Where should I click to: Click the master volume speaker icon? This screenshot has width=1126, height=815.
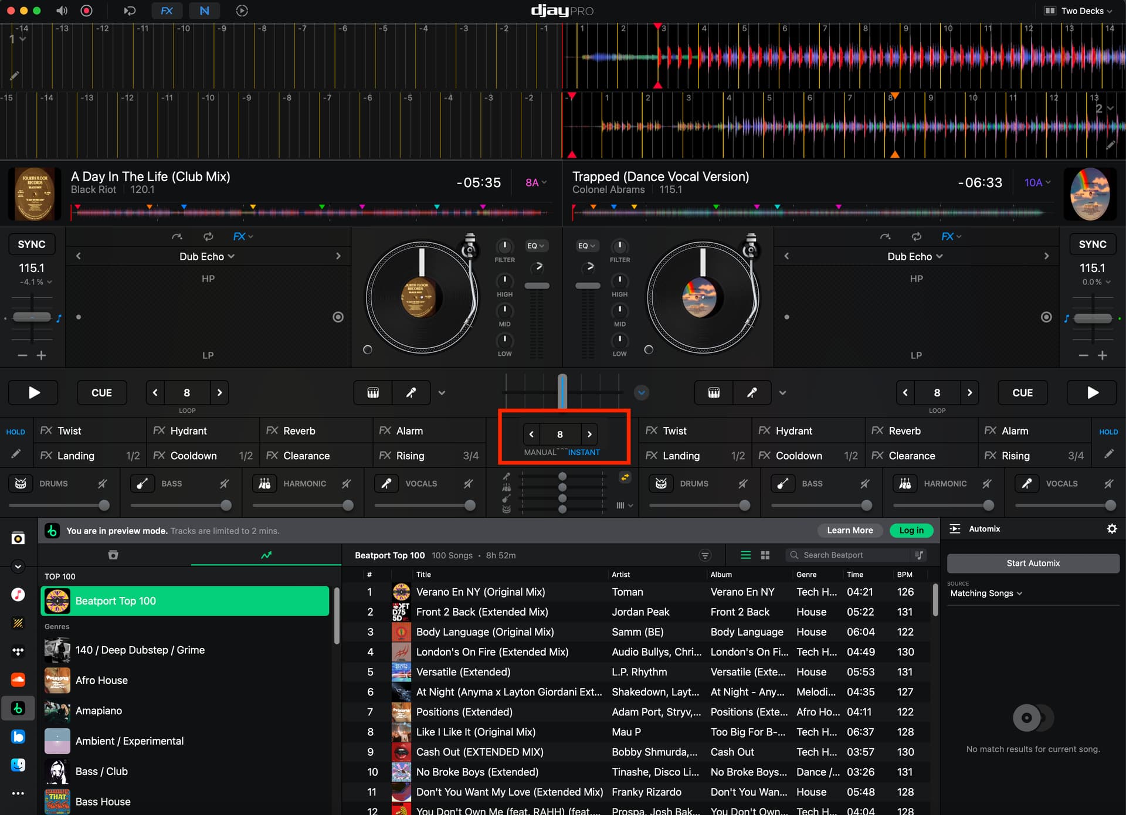(x=62, y=11)
